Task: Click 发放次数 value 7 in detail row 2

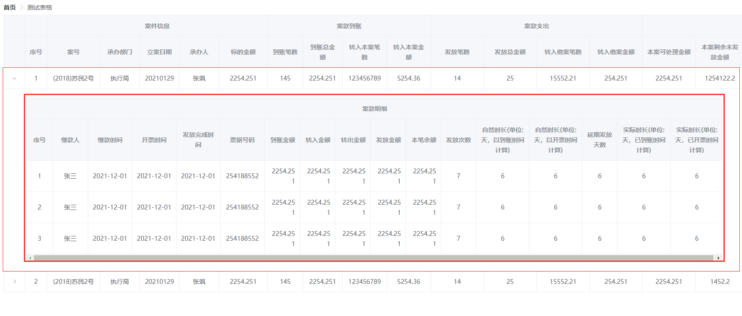Action: [458, 207]
